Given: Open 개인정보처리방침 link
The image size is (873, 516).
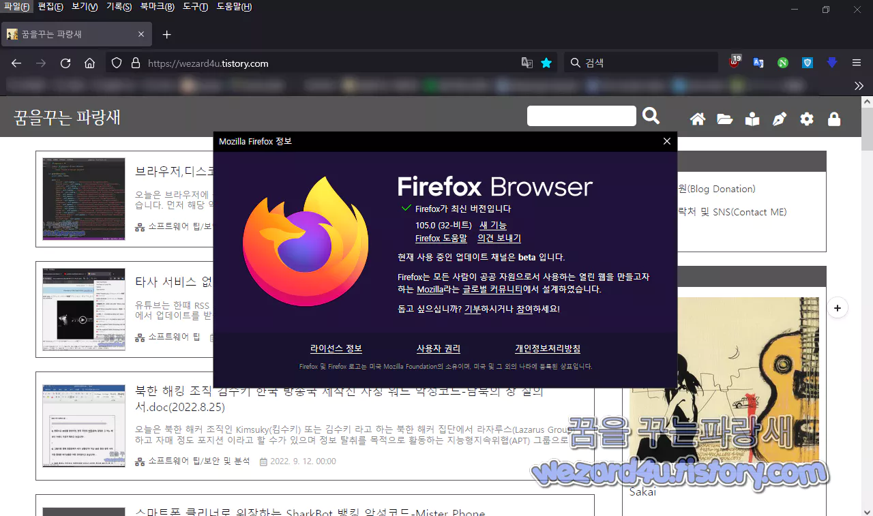Looking at the screenshot, I should tap(548, 348).
